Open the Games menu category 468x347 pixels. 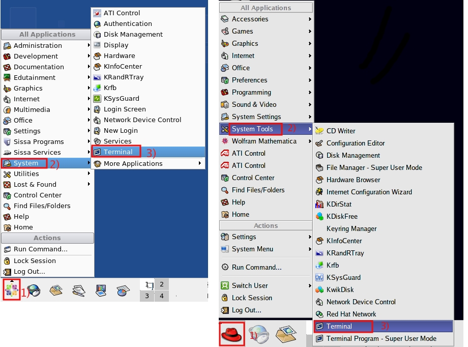click(x=266, y=31)
